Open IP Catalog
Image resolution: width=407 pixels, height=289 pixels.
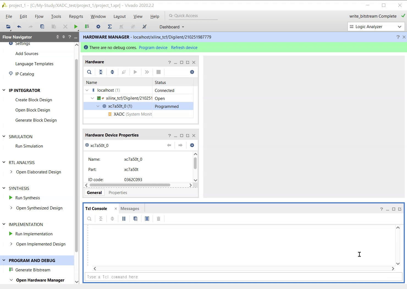[24, 74]
